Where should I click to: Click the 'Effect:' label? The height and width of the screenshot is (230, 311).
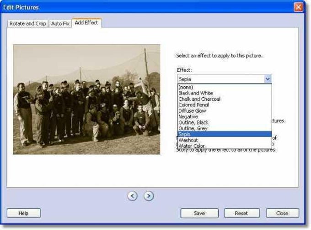tap(184, 70)
